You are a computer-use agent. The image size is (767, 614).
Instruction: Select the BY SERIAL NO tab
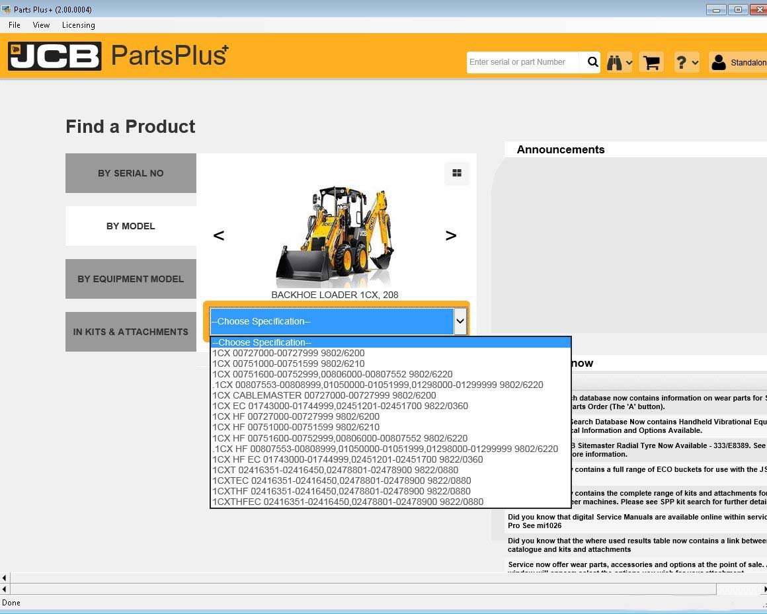[x=131, y=173]
